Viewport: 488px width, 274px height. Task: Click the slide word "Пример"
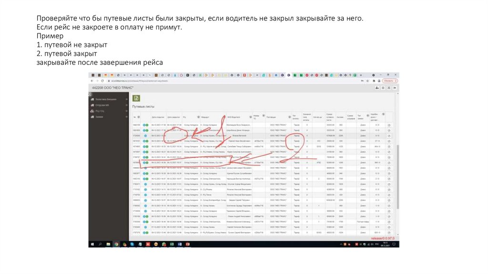tap(50, 36)
